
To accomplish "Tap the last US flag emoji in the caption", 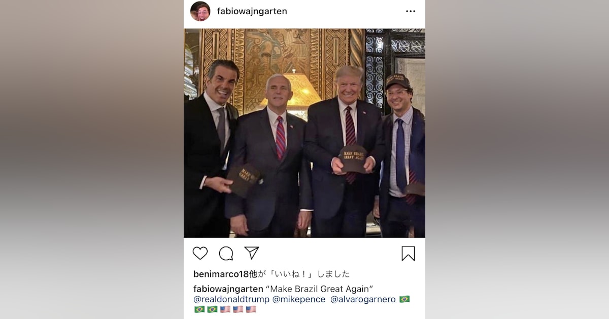I will (x=251, y=309).
